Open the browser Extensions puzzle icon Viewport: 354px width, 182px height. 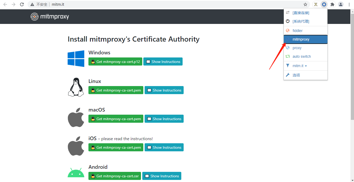point(332,4)
